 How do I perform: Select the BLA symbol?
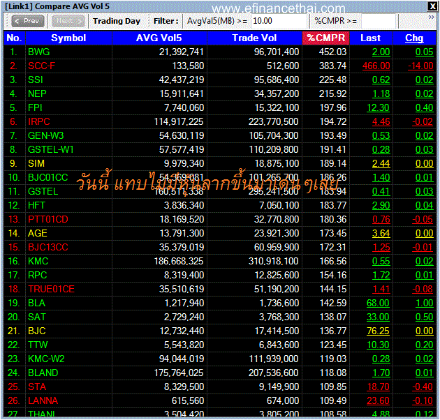point(36,303)
